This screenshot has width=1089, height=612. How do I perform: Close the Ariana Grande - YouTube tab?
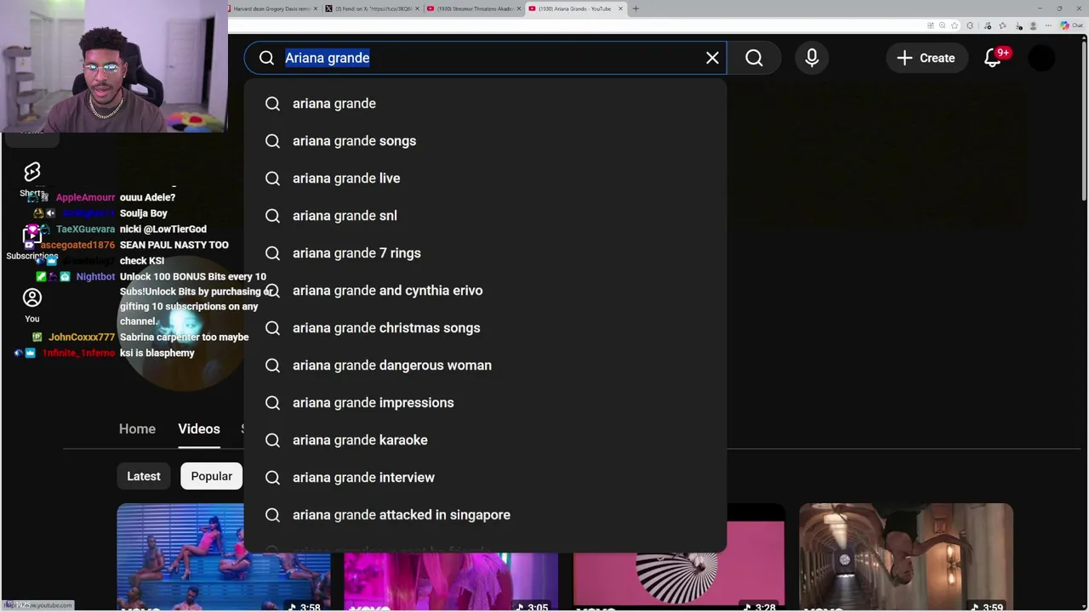click(620, 8)
